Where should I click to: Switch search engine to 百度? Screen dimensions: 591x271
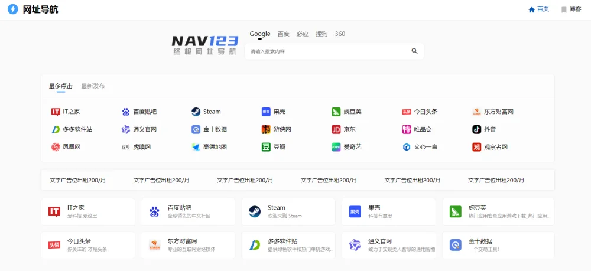[x=284, y=34]
